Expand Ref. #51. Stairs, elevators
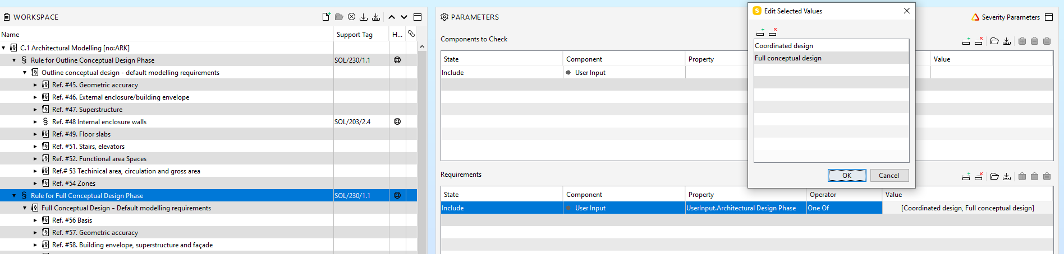Image resolution: width=1064 pixels, height=254 pixels. [35, 147]
